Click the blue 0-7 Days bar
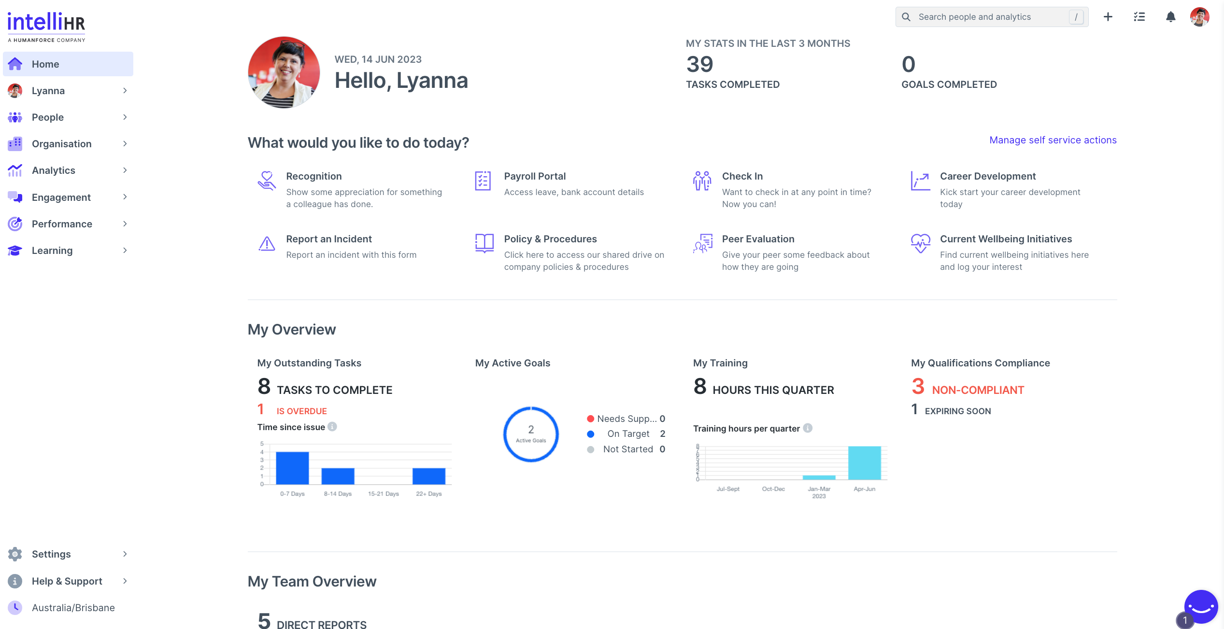Image resolution: width=1224 pixels, height=629 pixels. tap(292, 467)
